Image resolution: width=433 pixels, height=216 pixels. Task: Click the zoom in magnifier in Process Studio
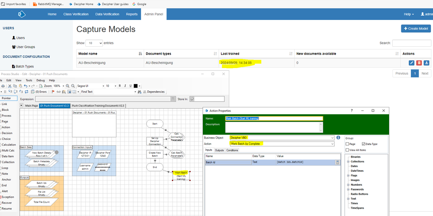pyautogui.click(x=67, y=86)
